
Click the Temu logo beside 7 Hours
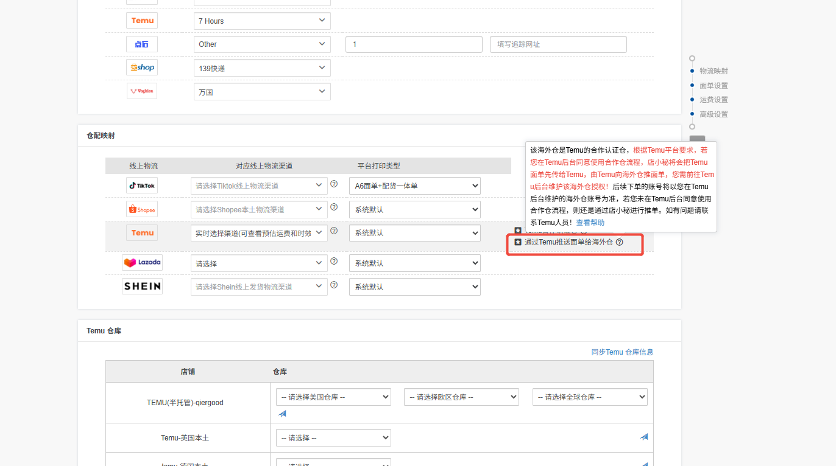point(142,21)
